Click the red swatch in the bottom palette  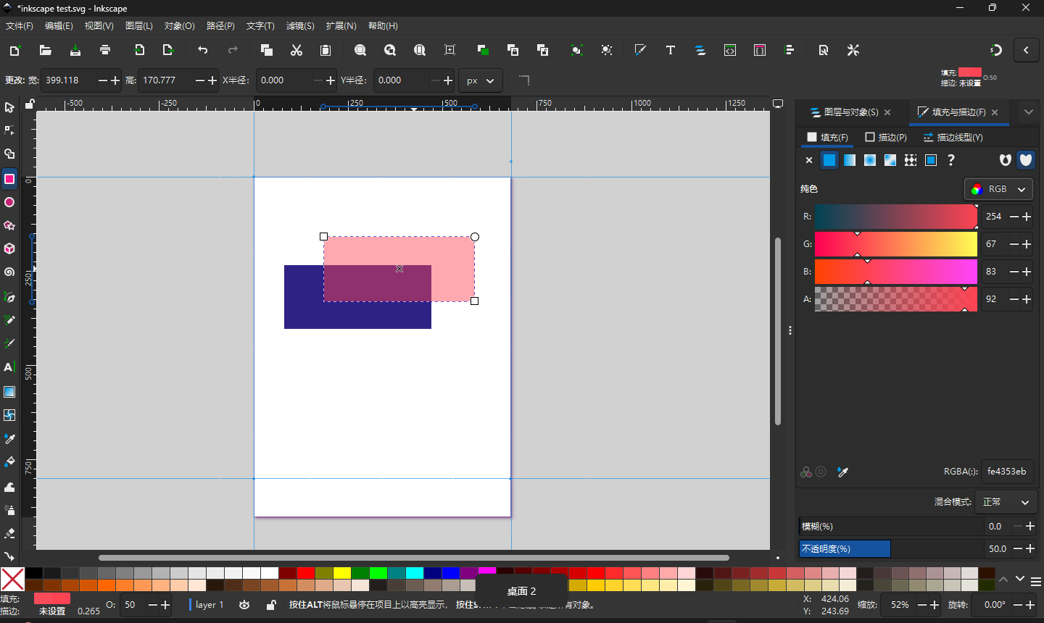tap(305, 574)
